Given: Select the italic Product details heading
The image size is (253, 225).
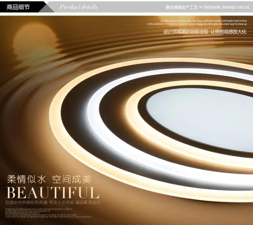Looking at the screenshot, I should [78, 7].
